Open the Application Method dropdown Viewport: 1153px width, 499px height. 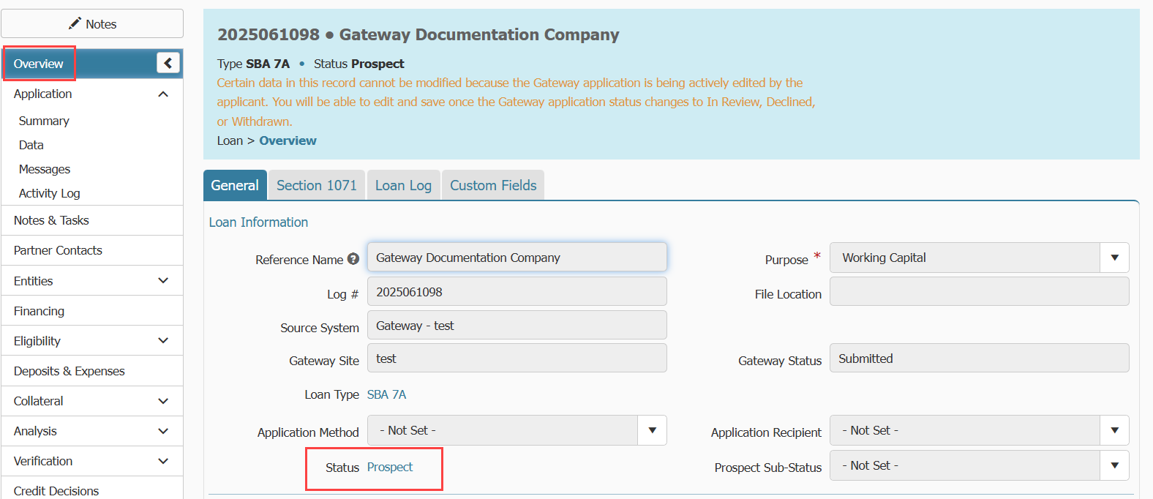pos(652,430)
